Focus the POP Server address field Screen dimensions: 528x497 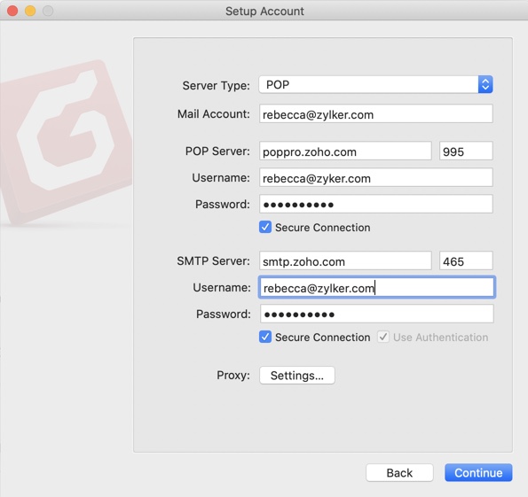coord(345,151)
